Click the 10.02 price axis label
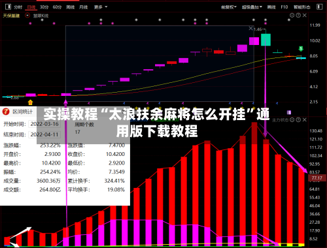The image size is (327, 248). pos(315,40)
